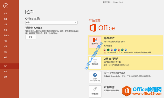164x98 pixels.
Task: Click the 登录到 Office heading
Action: (34, 28)
